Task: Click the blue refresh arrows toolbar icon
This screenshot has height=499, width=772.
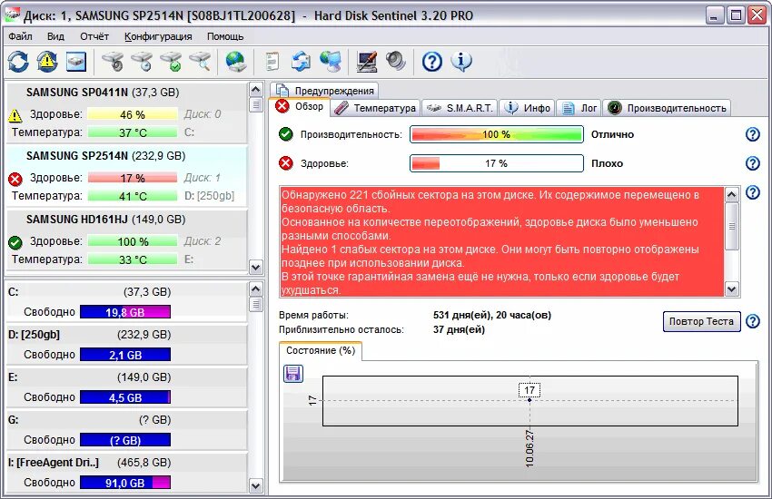Action: point(18,62)
